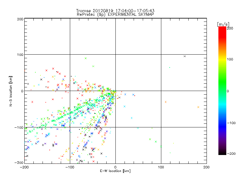
Task: Click the 'N-S location [km]' axis label
Action: [11, 91]
